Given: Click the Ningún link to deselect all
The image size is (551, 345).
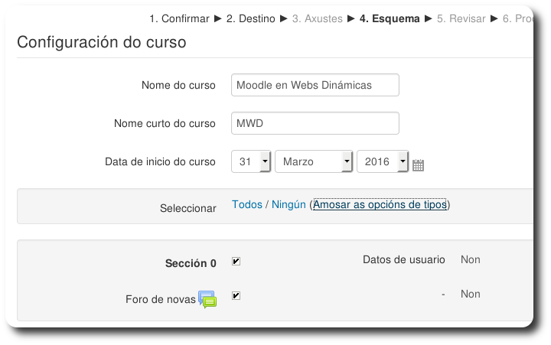Looking at the screenshot, I should 289,204.
